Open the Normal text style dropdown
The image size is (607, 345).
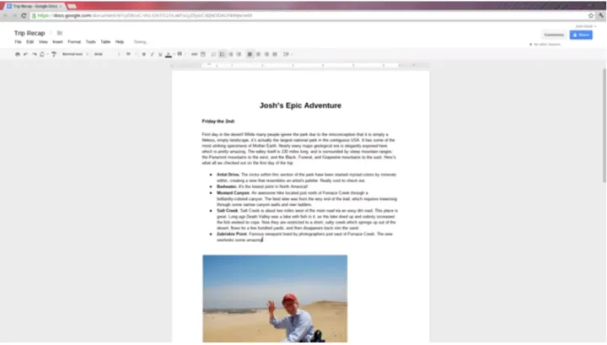pyautogui.click(x=74, y=54)
